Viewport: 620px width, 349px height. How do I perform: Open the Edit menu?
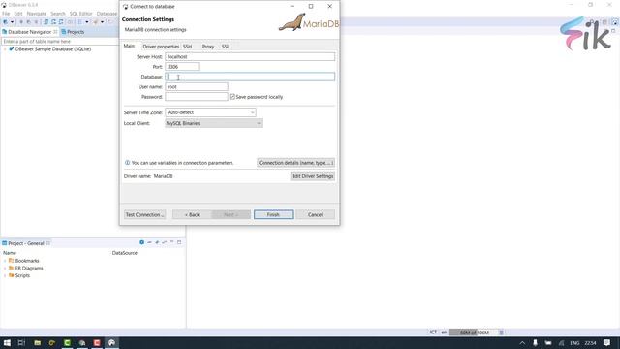tap(18, 14)
